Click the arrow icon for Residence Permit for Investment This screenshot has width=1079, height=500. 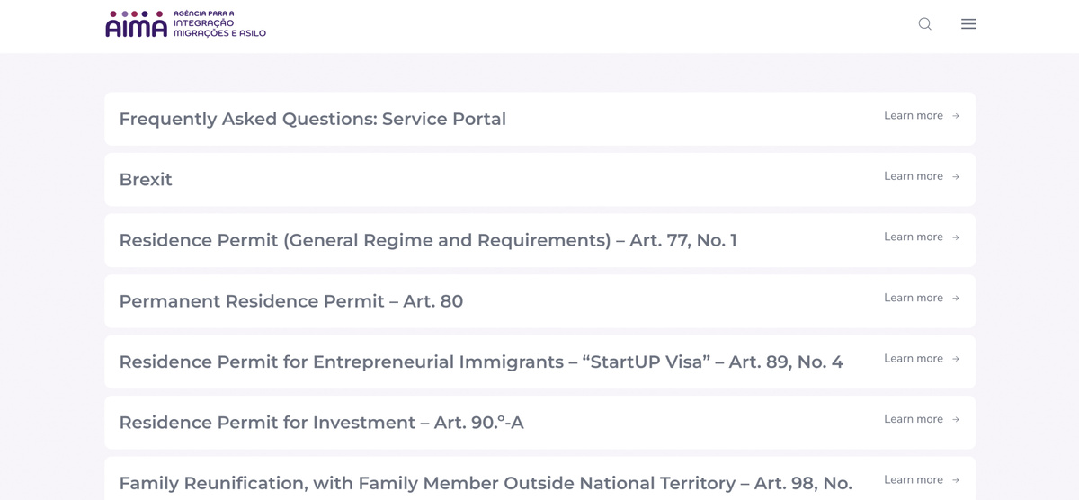[x=956, y=420]
